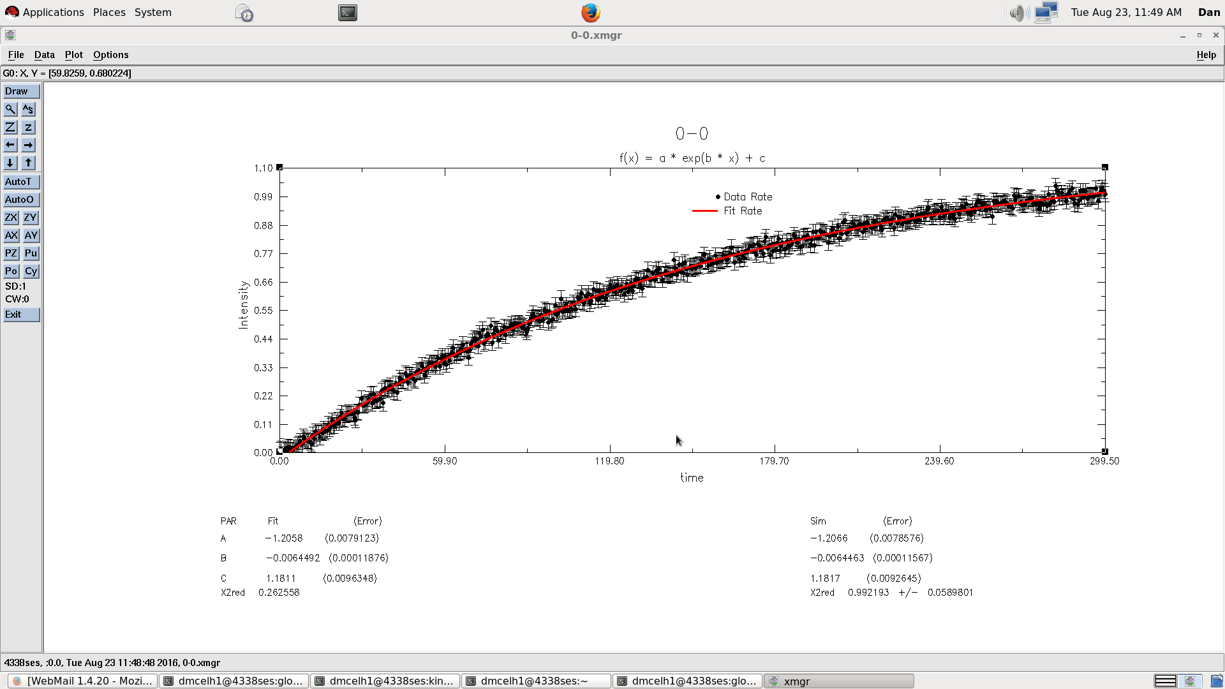Click the Sim value -1.2066
This screenshot has height=689, width=1225.
829,538
